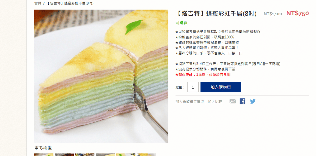View the fourth thumbnail in 更多檢視 row
The image size is (317, 156).
(x=105, y=155)
